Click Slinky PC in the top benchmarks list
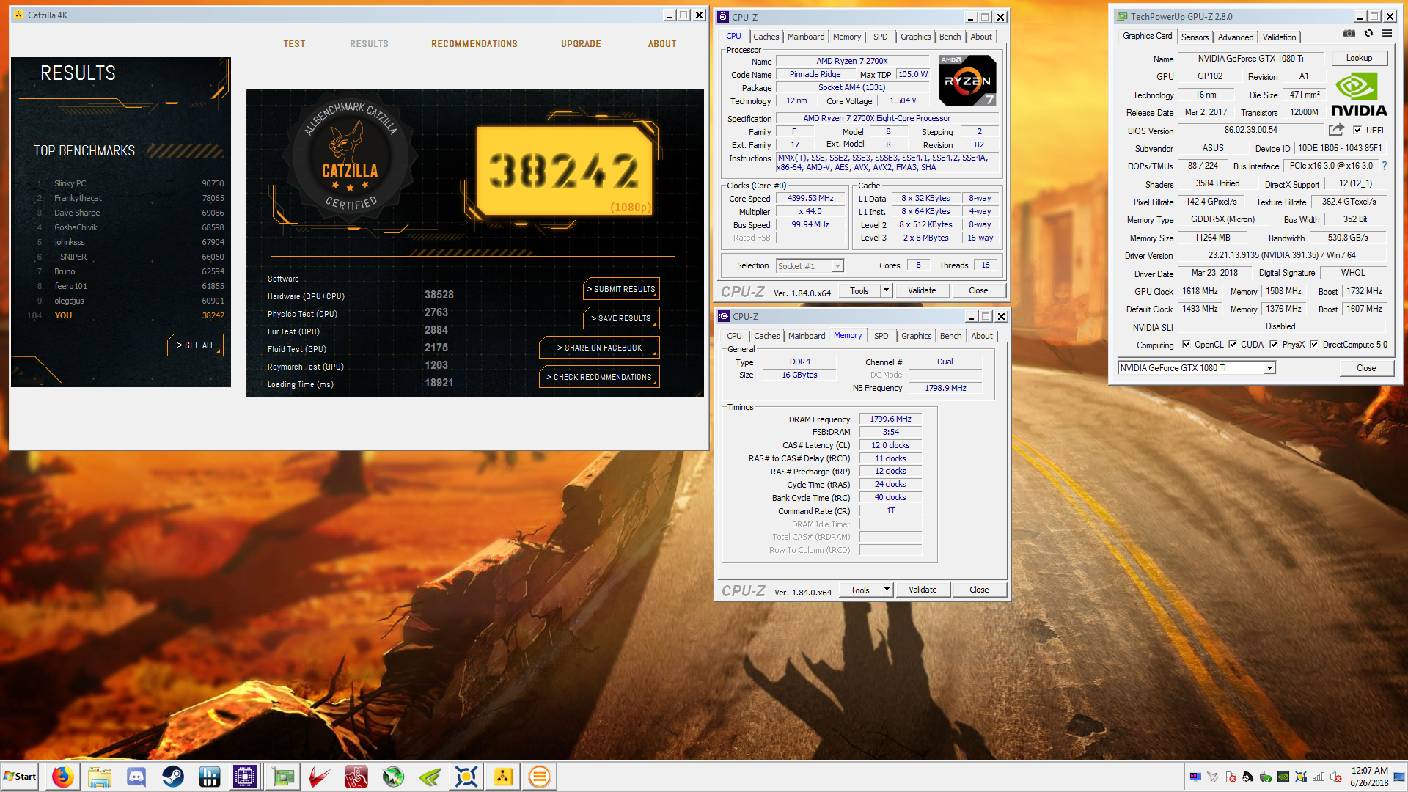 tap(70, 183)
